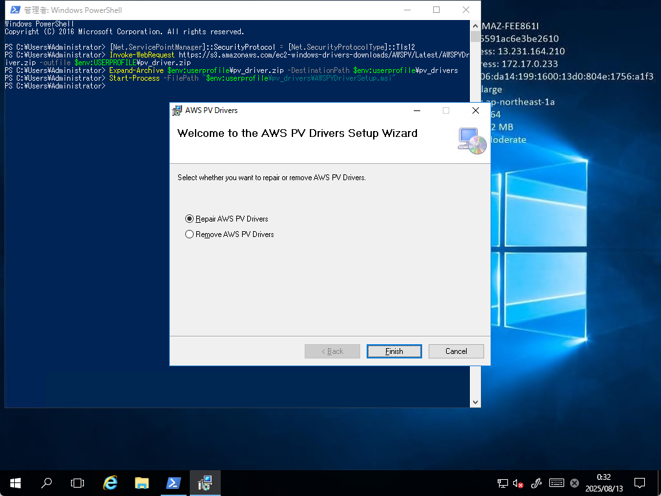Open taskbar search magnifier
This screenshot has width=661, height=496.
[x=46, y=482]
